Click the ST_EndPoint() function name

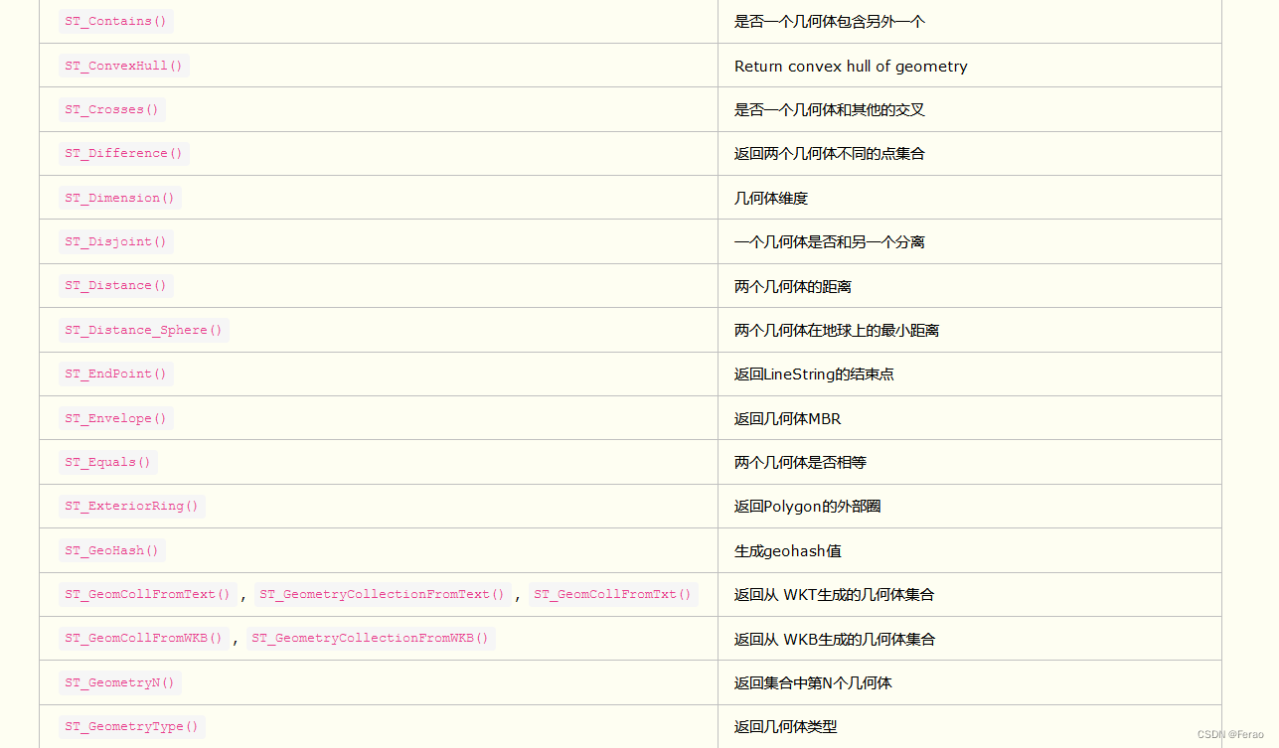pos(116,374)
